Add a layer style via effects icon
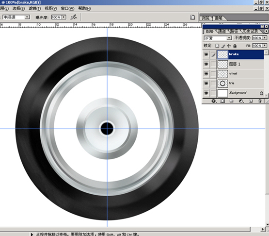 tap(214, 101)
